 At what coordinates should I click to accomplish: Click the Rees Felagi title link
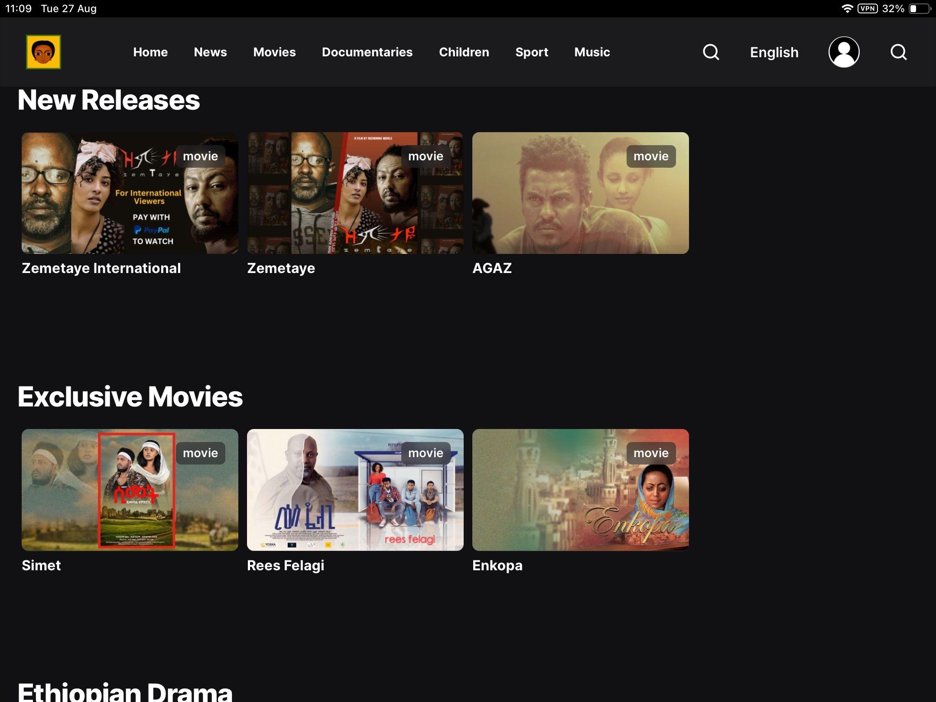pyautogui.click(x=286, y=565)
